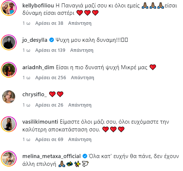Viewport: 183px width, 171px height.
Task: Click chrysiflo_'s profile photo
Action: (x=9, y=97)
